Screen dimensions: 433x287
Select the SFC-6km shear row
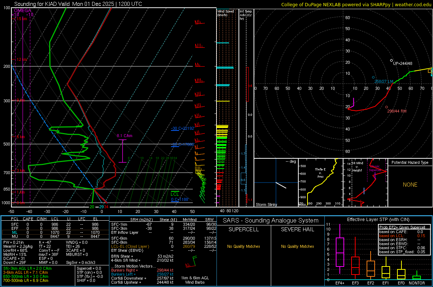[x=164, y=238]
